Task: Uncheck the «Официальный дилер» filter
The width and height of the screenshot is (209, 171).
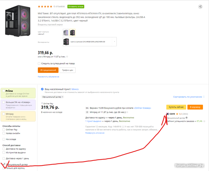Action: [4, 164]
